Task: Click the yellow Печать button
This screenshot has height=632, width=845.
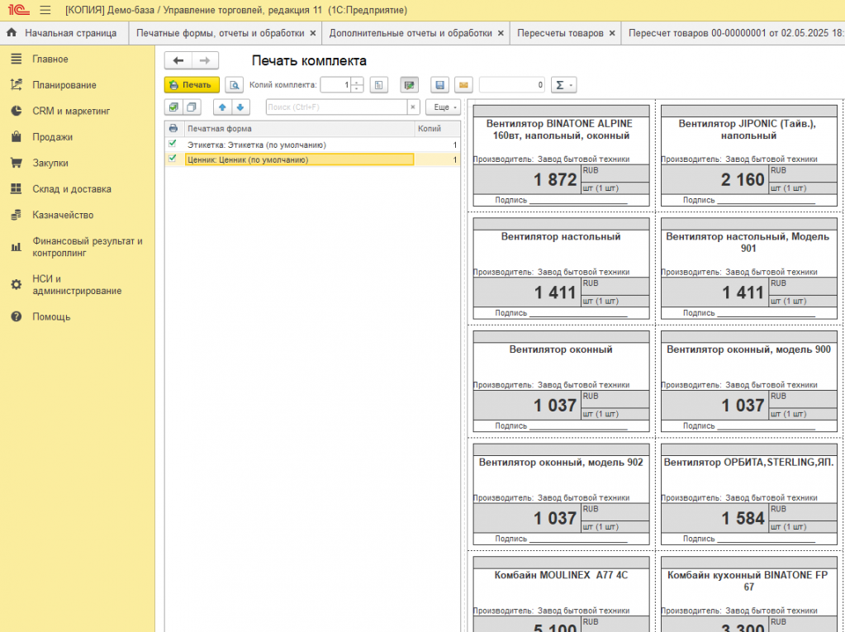Action: coord(192,84)
